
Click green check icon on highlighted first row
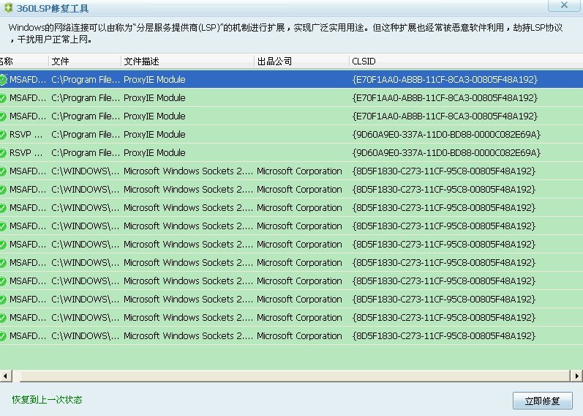click(x=3, y=80)
